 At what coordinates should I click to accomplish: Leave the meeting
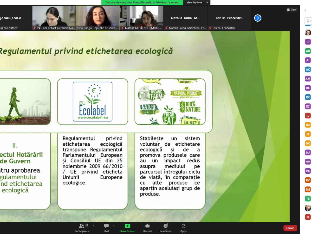(x=290, y=228)
